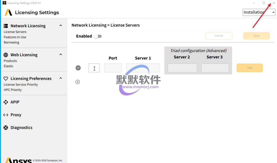This screenshot has height=163, width=277.
Task: Open the Borrowing menu item
Action: pyautogui.click(x=11, y=42)
